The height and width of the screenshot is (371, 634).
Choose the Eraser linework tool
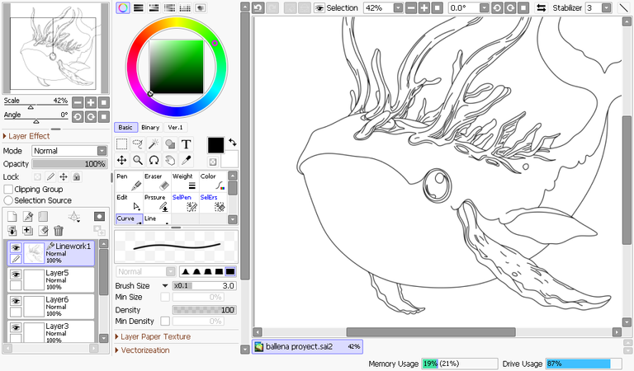click(157, 181)
